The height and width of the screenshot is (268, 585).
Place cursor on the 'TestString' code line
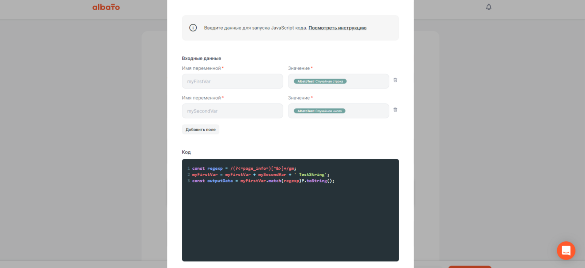coord(260,175)
